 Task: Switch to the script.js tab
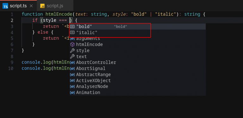click(55, 6)
